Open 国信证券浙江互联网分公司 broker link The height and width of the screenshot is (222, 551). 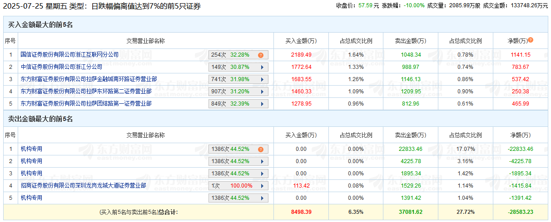pos(69,55)
